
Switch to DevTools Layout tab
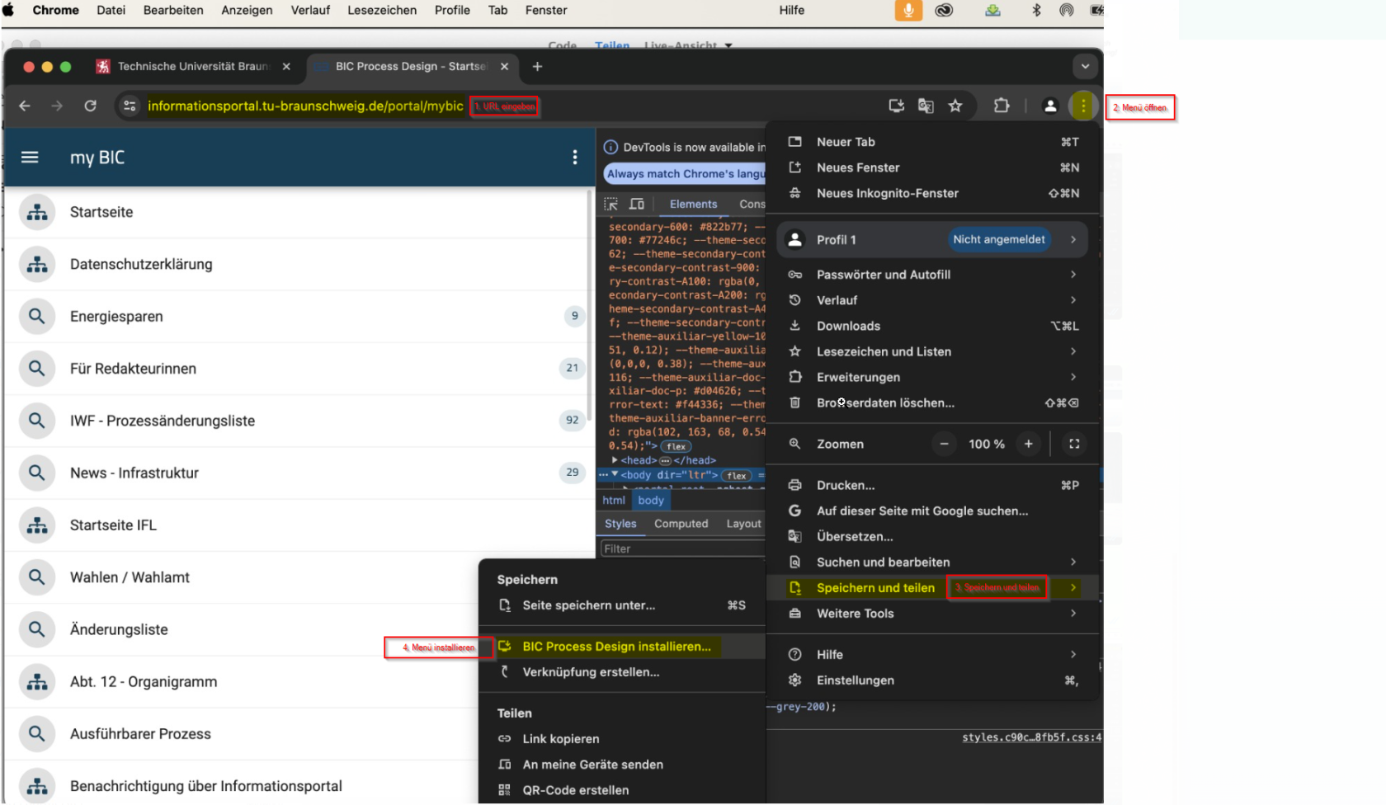[743, 524]
